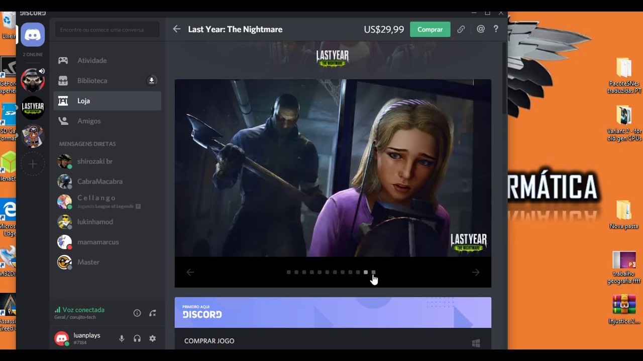Copy the store link icon
This screenshot has height=361, width=643.
tap(461, 29)
